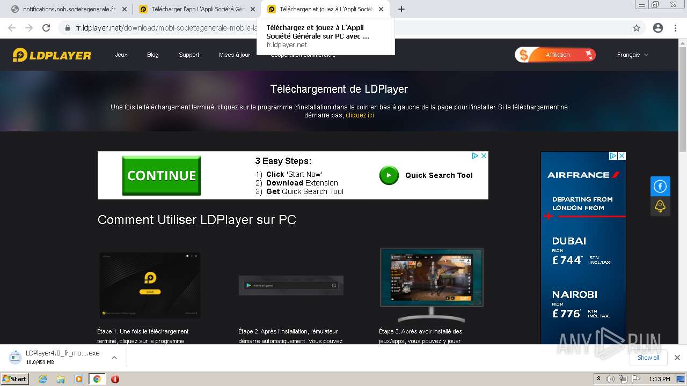Click the 'Téléchargement de LDPlayer' heading

click(339, 89)
